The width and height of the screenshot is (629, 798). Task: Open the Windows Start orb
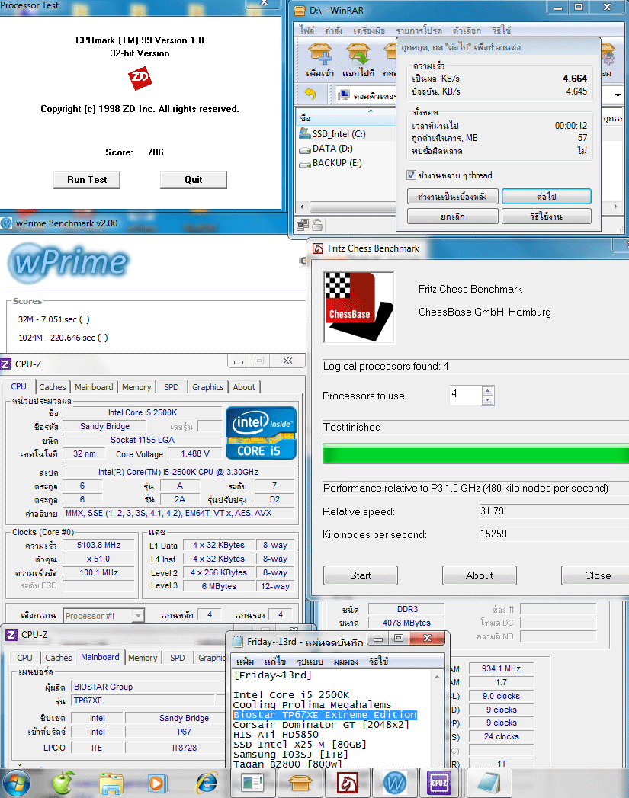(16, 783)
